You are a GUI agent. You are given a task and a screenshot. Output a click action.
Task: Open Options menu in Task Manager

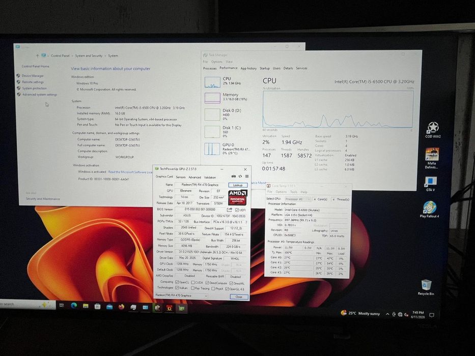216,62
